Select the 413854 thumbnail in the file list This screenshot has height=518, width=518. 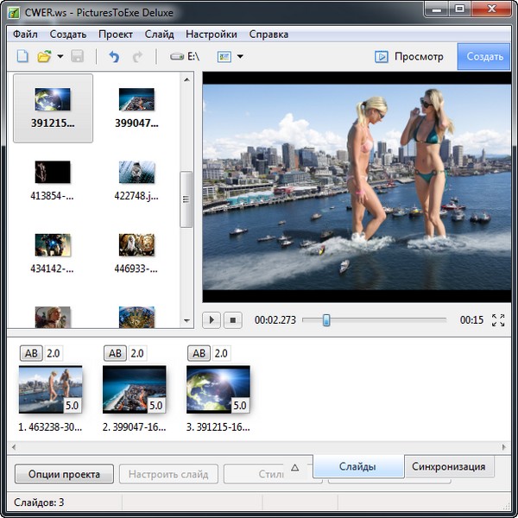pos(52,172)
